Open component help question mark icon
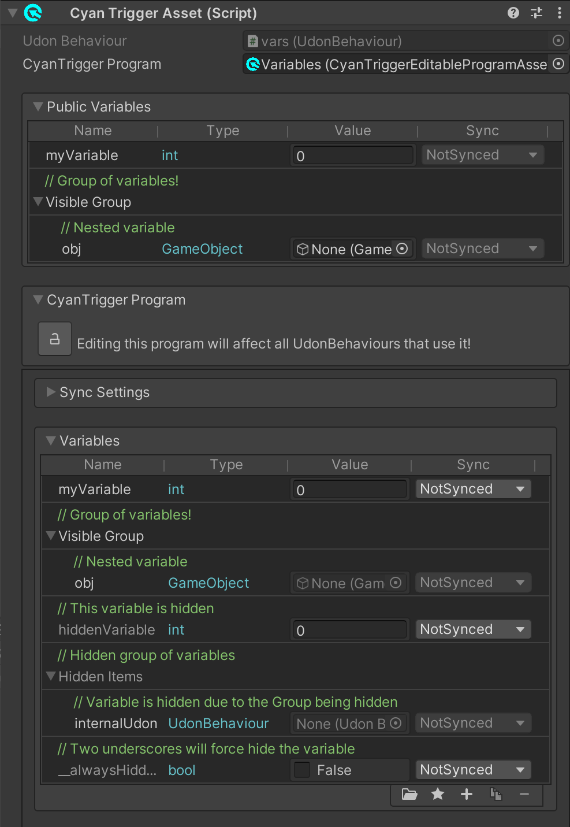Viewport: 570px width, 827px height. [x=513, y=13]
